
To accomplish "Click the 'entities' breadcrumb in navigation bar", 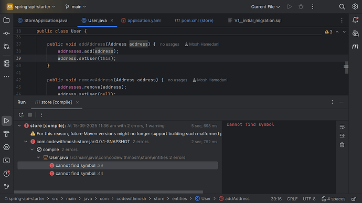I will tap(179, 199).
